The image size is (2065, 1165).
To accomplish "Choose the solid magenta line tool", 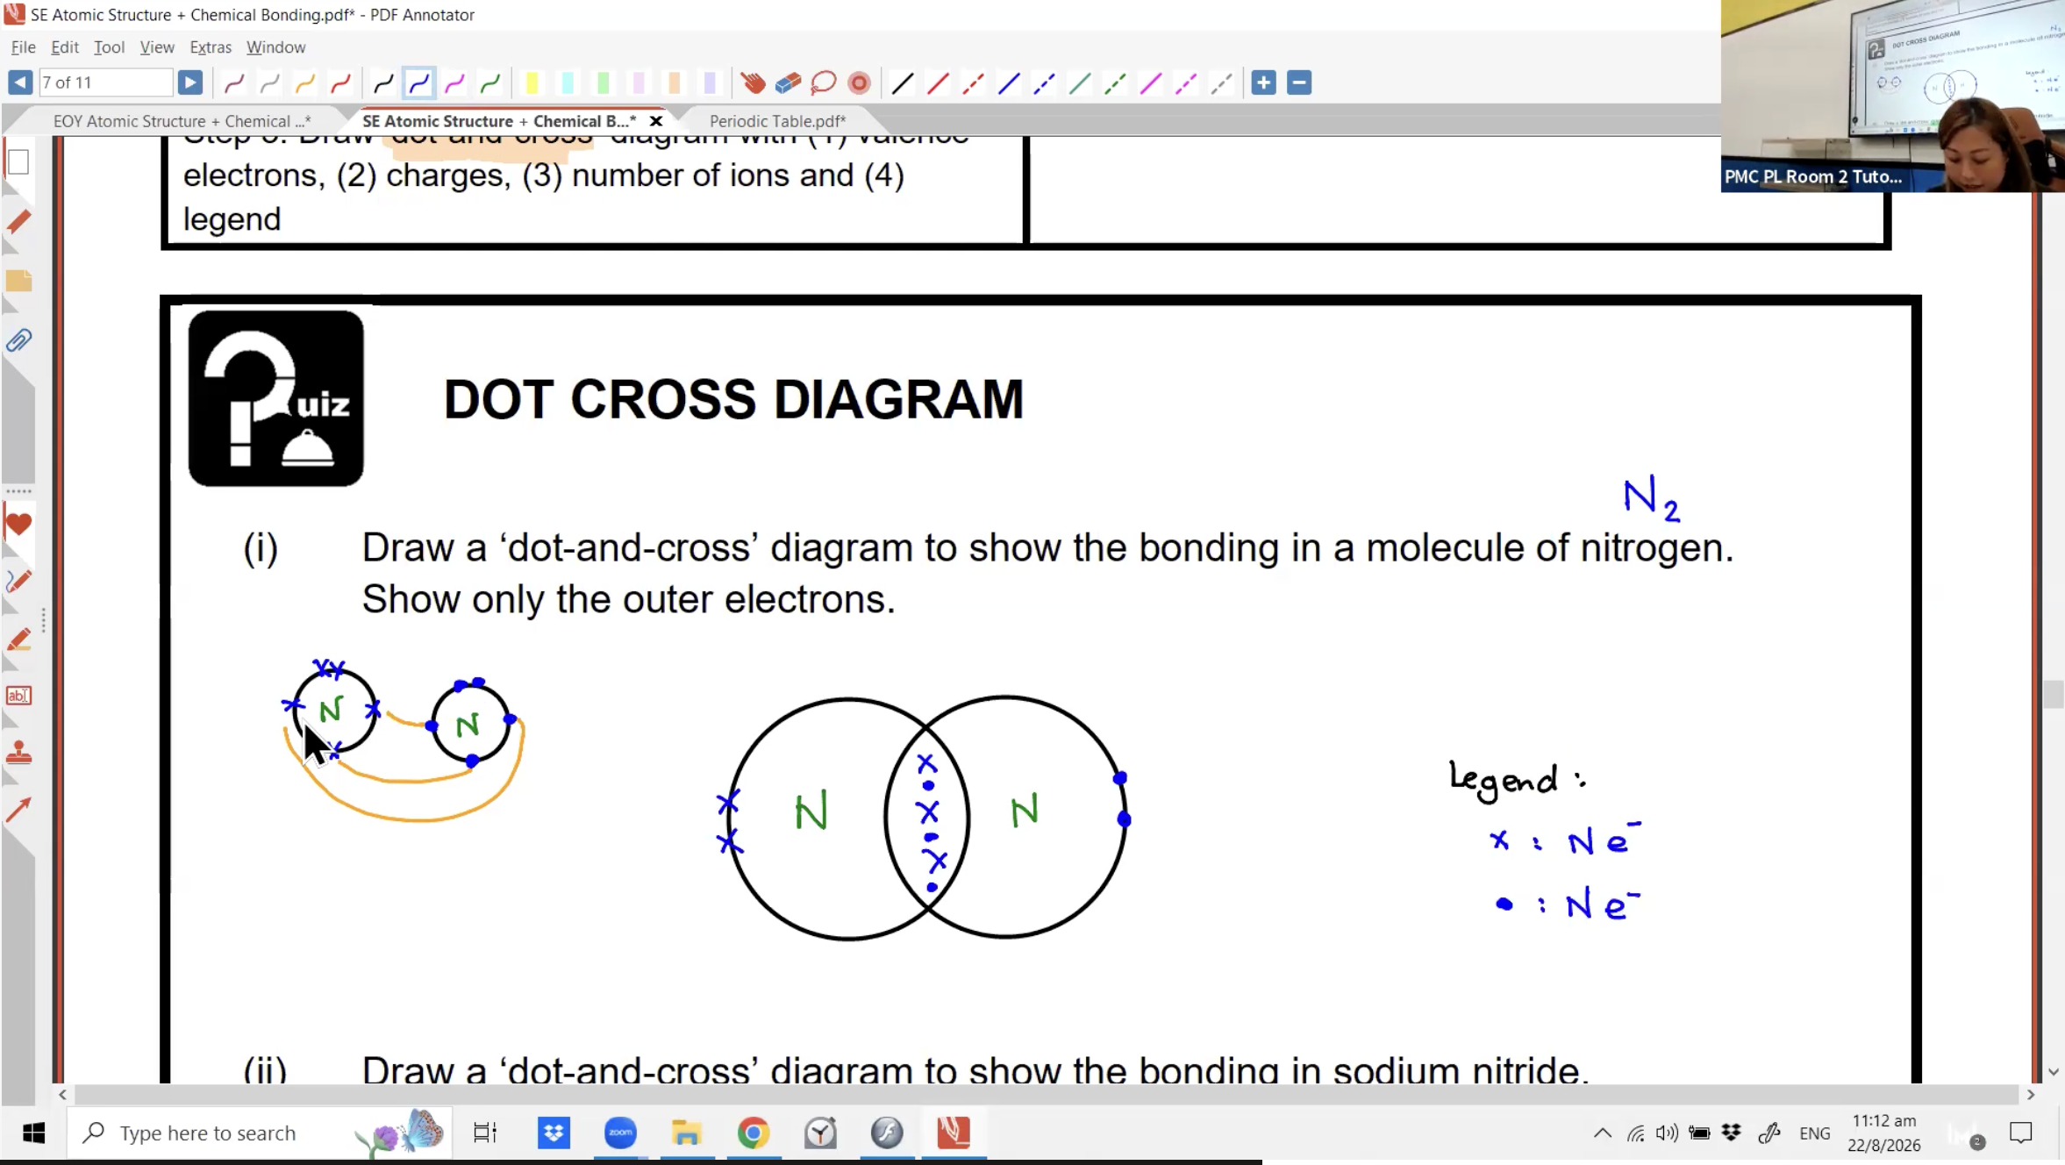I will point(1151,83).
